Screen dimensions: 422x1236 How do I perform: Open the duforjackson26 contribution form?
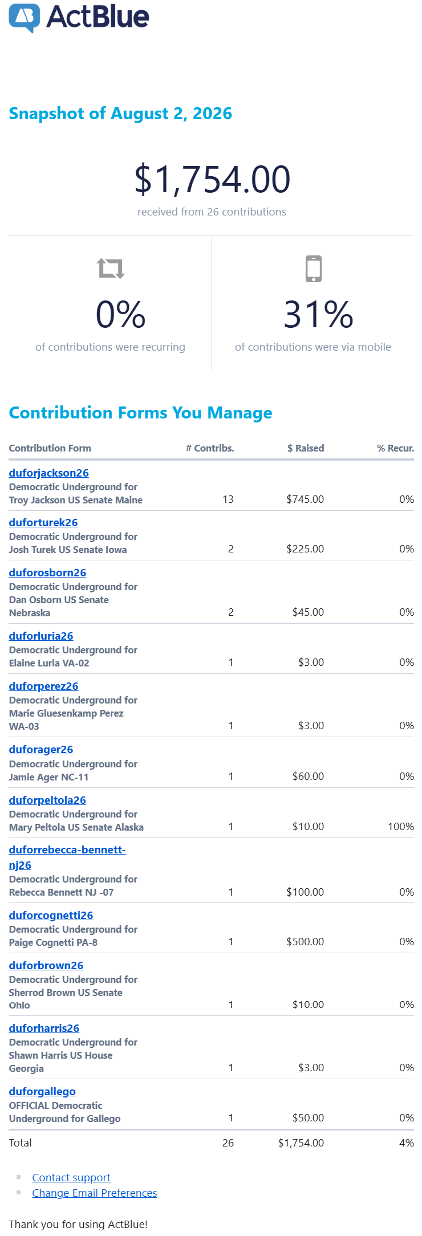(x=48, y=473)
